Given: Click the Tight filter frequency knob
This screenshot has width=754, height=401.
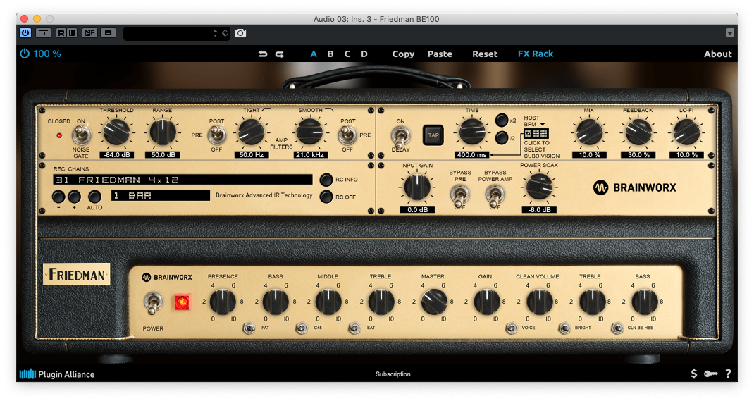Looking at the screenshot, I should 251,132.
